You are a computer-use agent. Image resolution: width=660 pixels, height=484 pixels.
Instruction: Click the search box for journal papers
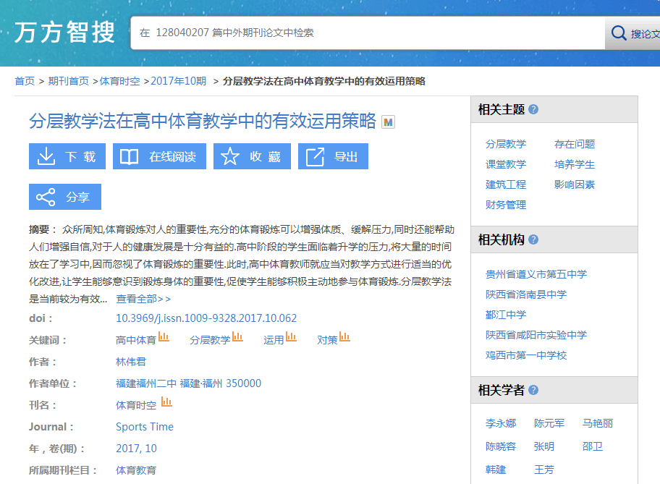click(367, 33)
